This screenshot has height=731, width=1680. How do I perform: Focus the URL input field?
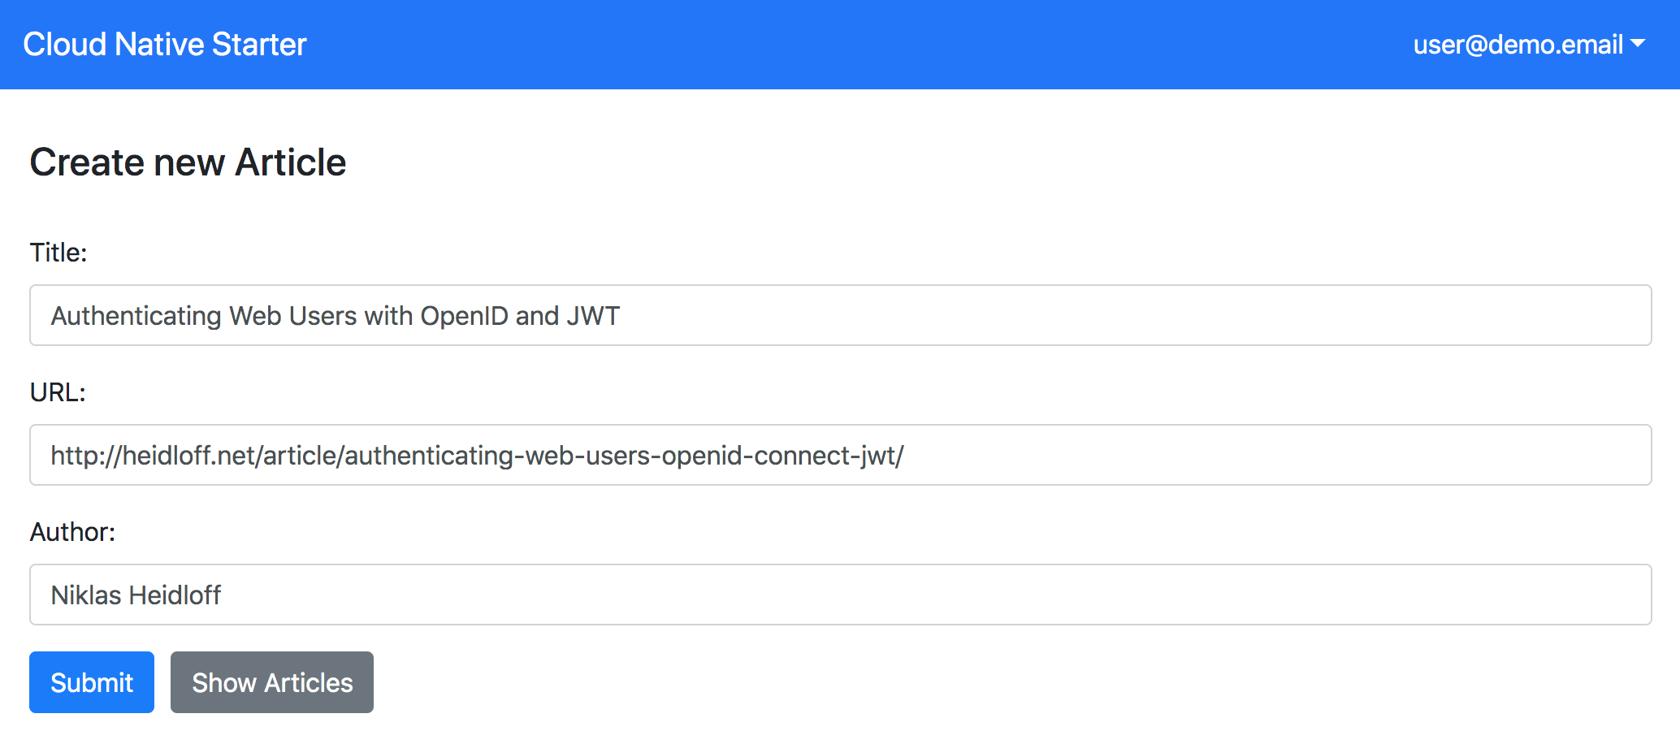click(x=840, y=455)
